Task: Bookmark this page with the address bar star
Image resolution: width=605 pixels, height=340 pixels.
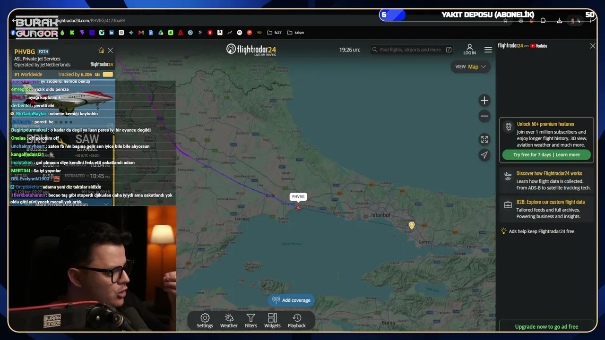Action: 505,21
